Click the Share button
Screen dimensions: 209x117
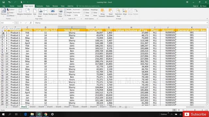[203, 6]
